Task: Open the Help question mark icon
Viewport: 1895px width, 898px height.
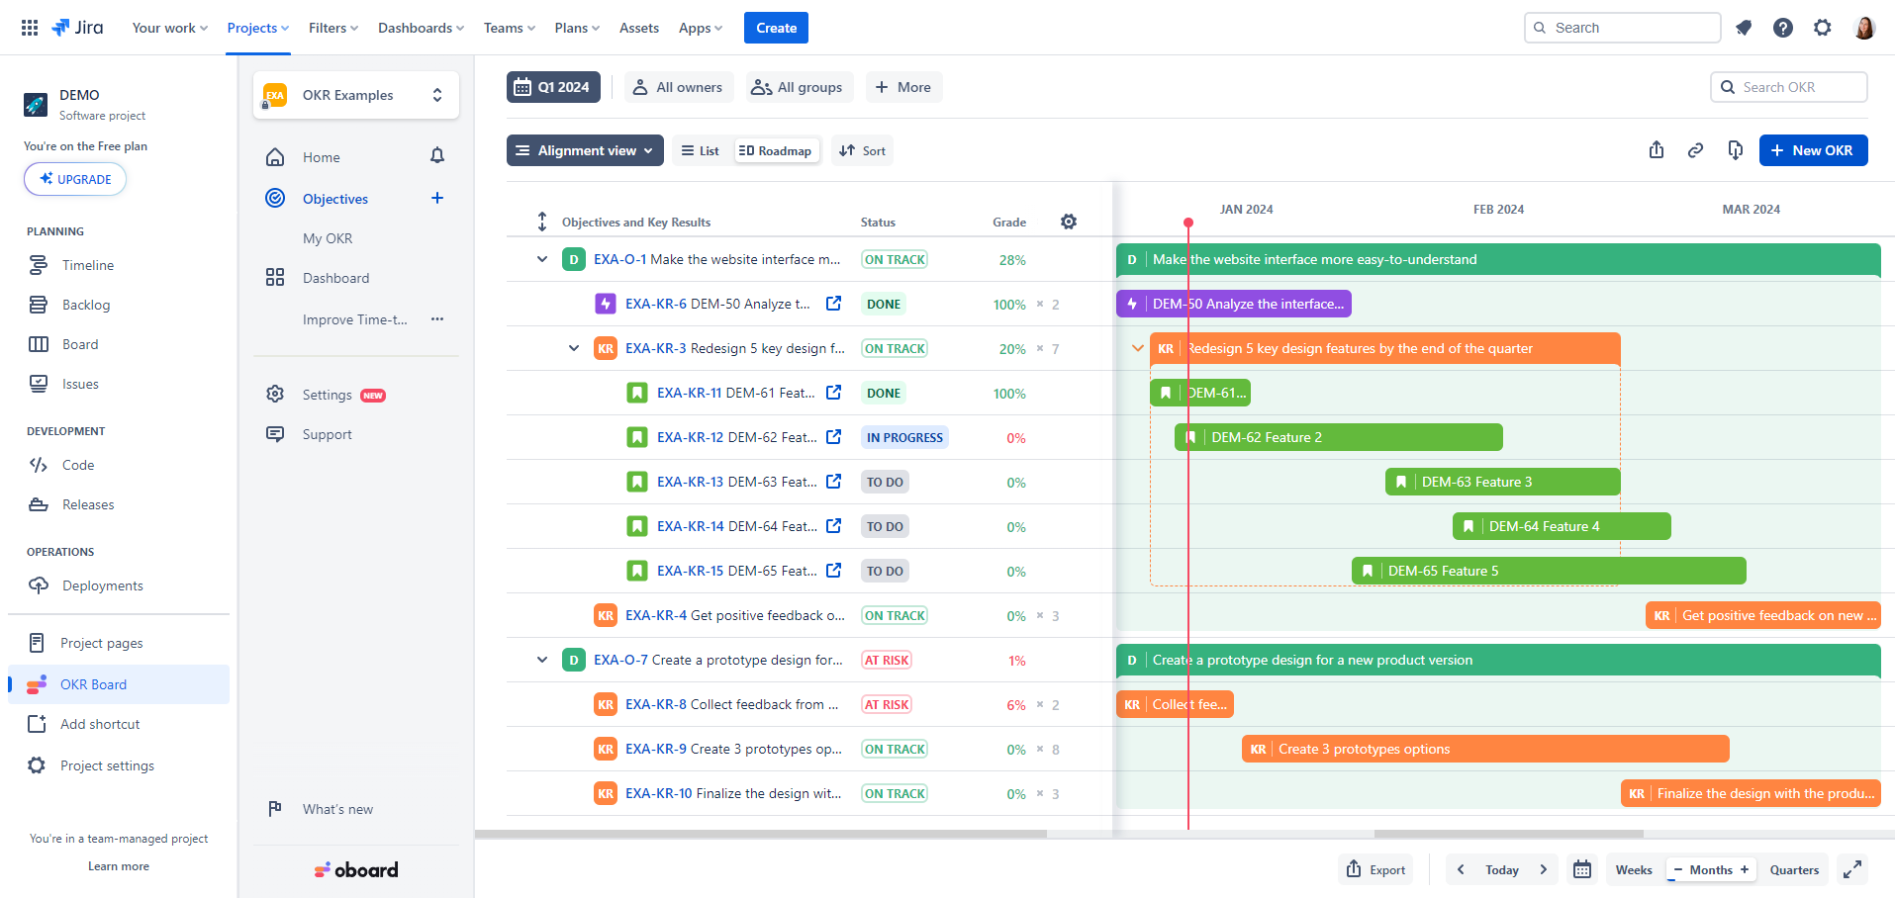Action: pos(1783,28)
